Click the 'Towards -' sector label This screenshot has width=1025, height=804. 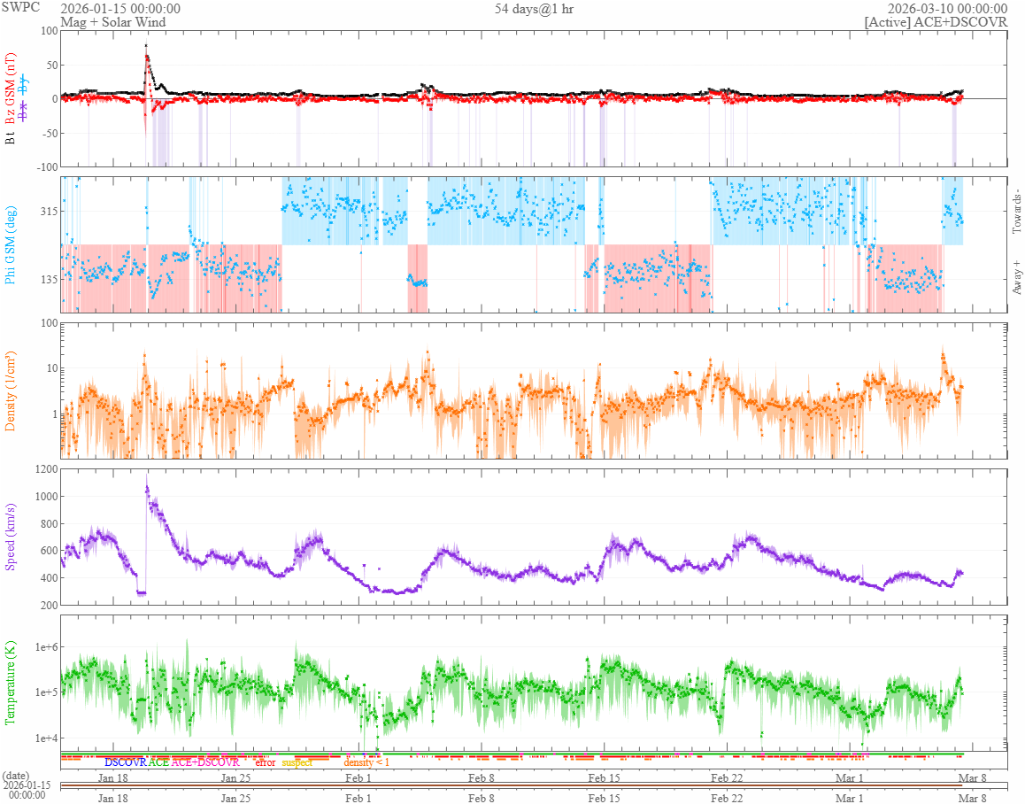point(1016,213)
